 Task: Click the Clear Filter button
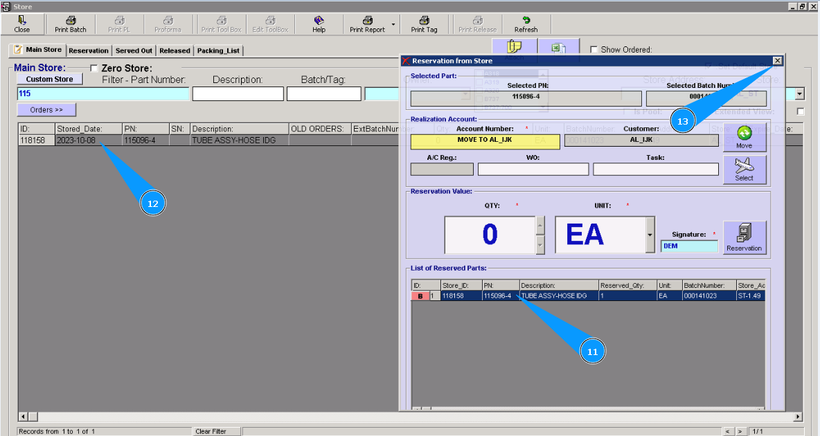coord(211,431)
